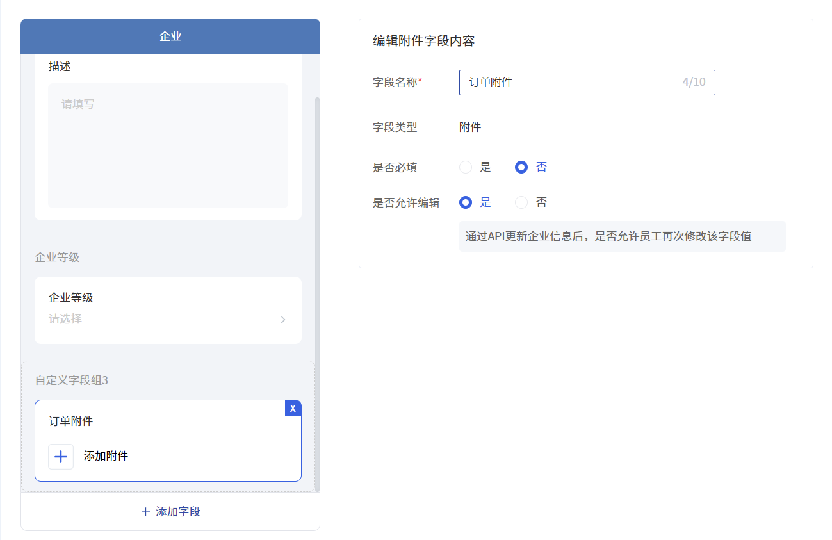Select 是 for 是否必填

tap(466, 167)
